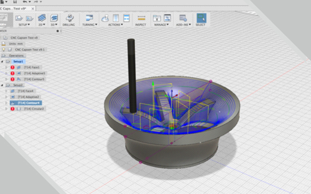Click the Save icon in the top bar
This screenshot has width=311, height=194.
point(15,2)
